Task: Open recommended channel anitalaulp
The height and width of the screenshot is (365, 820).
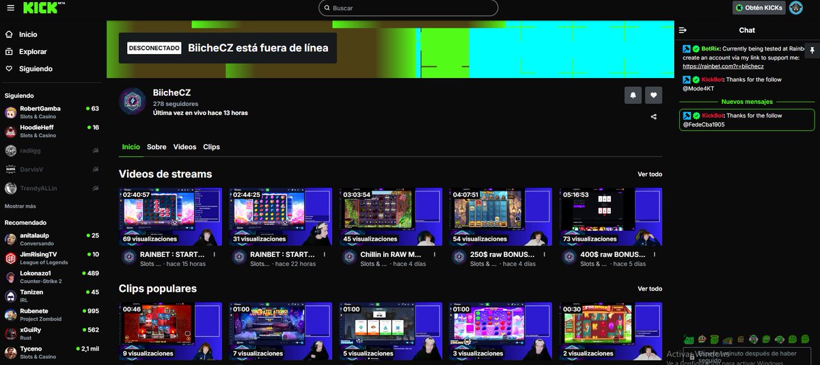Action: point(53,239)
